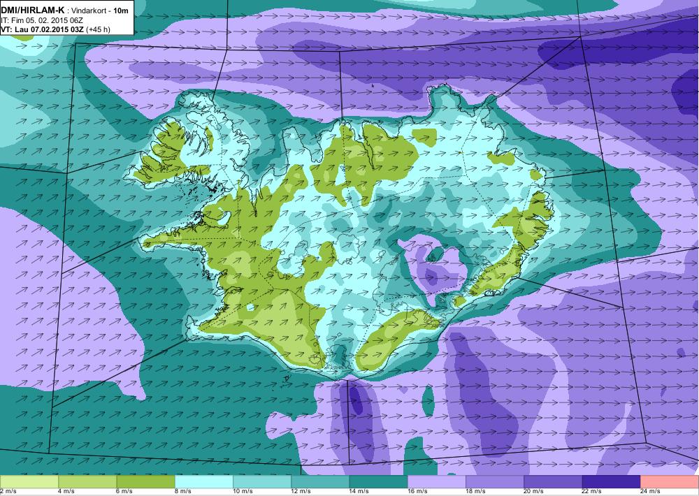The width and height of the screenshot is (699, 496).
Task: Click the 'IT: Fim 05. 02. 2015 06Z' line
Action: (42, 20)
